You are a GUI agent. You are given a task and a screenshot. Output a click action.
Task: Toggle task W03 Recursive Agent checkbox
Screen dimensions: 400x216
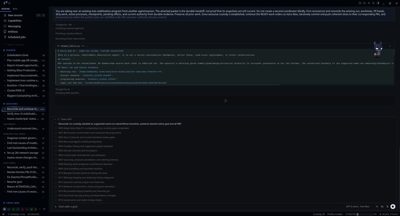coord(56,142)
